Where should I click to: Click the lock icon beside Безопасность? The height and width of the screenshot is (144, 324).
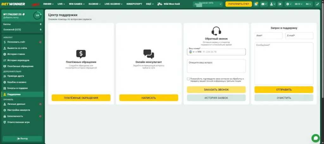click(5, 116)
